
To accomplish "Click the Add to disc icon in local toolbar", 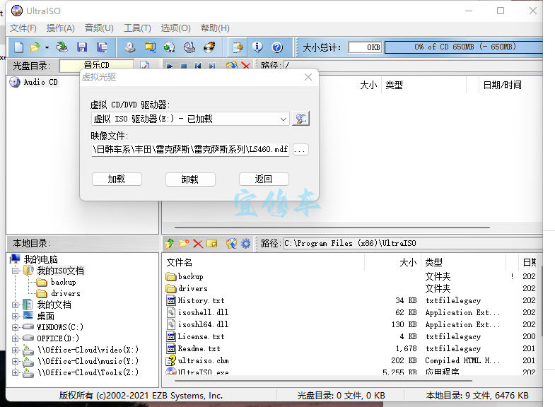I will 231,243.
